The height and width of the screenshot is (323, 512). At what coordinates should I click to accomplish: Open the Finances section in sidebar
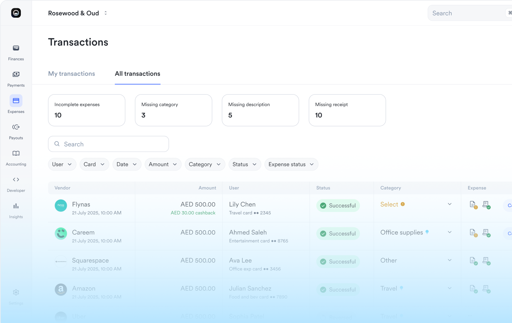(16, 52)
